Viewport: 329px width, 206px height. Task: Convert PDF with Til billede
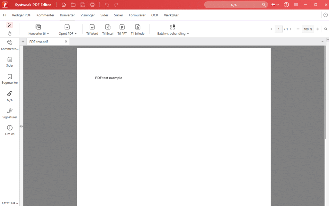(x=138, y=29)
